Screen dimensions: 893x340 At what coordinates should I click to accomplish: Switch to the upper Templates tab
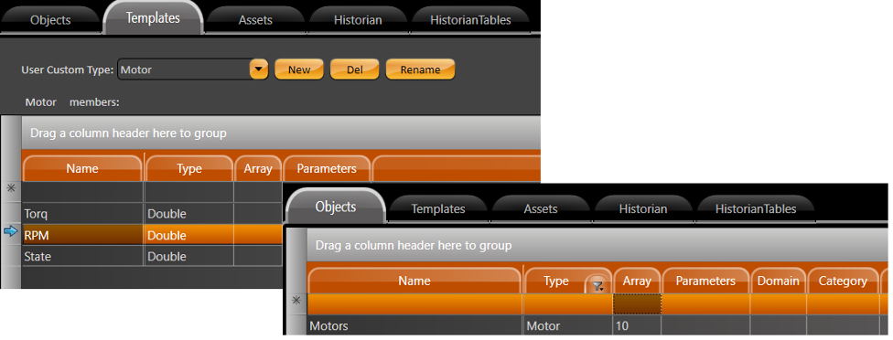tap(153, 18)
